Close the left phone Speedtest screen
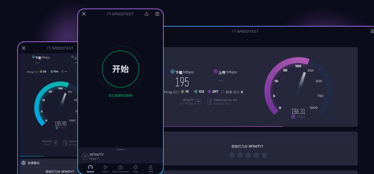The height and width of the screenshot is (174, 374). [23, 48]
